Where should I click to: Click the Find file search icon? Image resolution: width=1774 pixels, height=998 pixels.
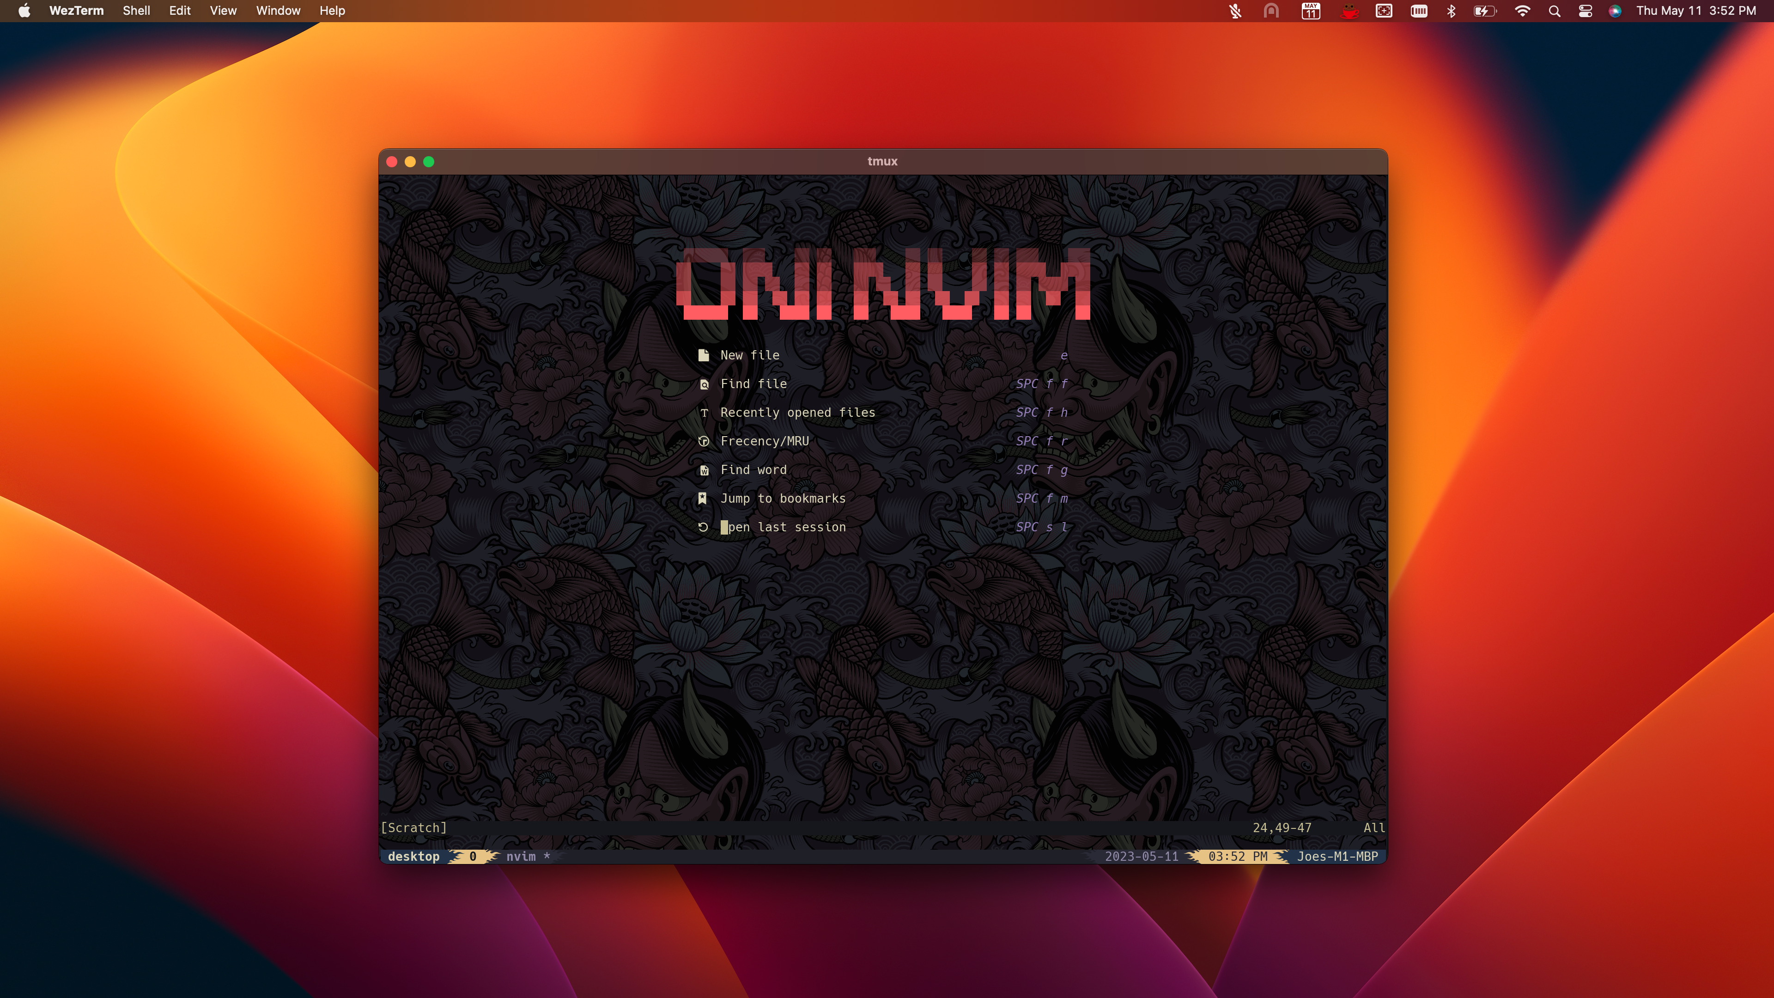click(x=704, y=384)
